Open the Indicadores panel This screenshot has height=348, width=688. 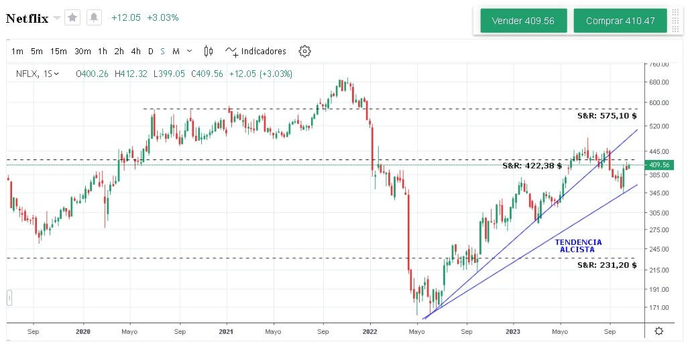(255, 52)
